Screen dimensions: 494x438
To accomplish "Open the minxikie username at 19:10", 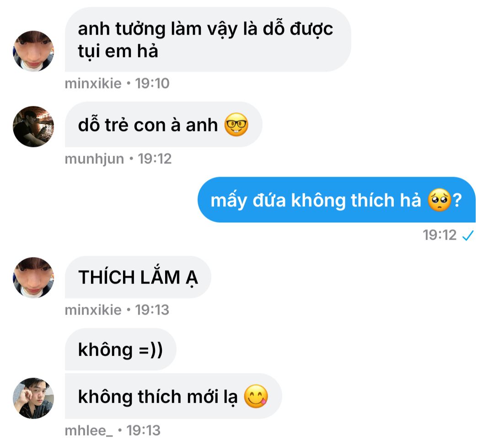I will coord(93,84).
